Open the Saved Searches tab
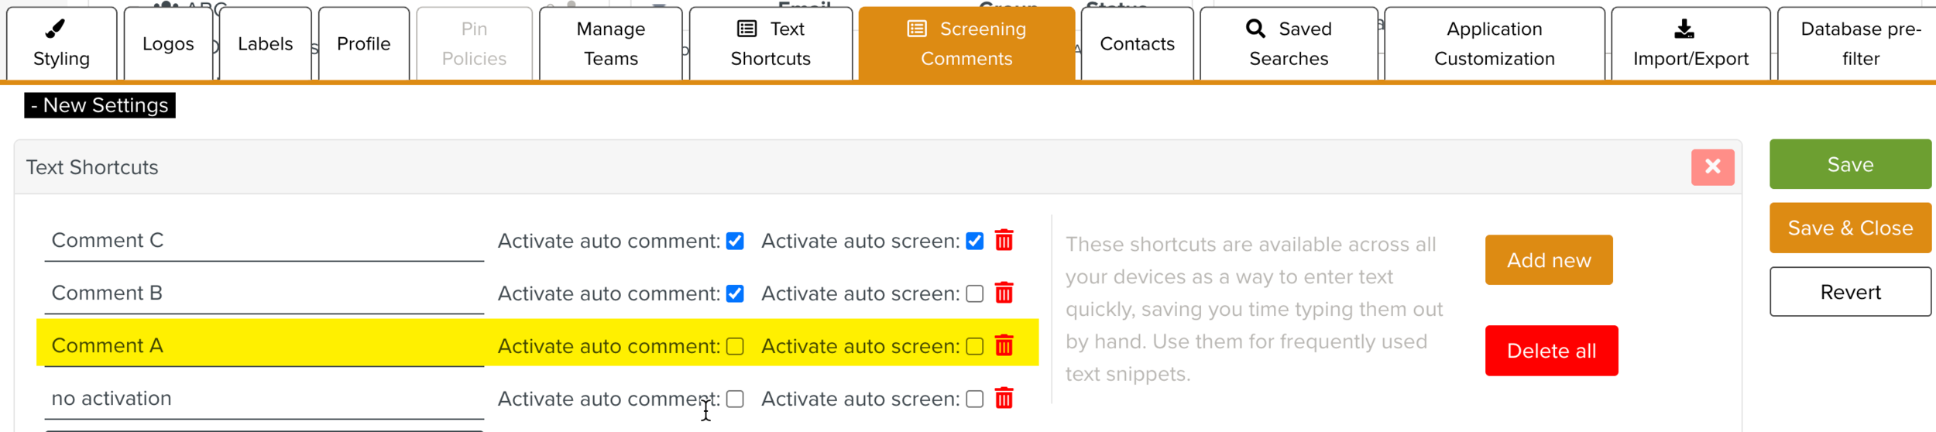1936x432 pixels. [1289, 44]
